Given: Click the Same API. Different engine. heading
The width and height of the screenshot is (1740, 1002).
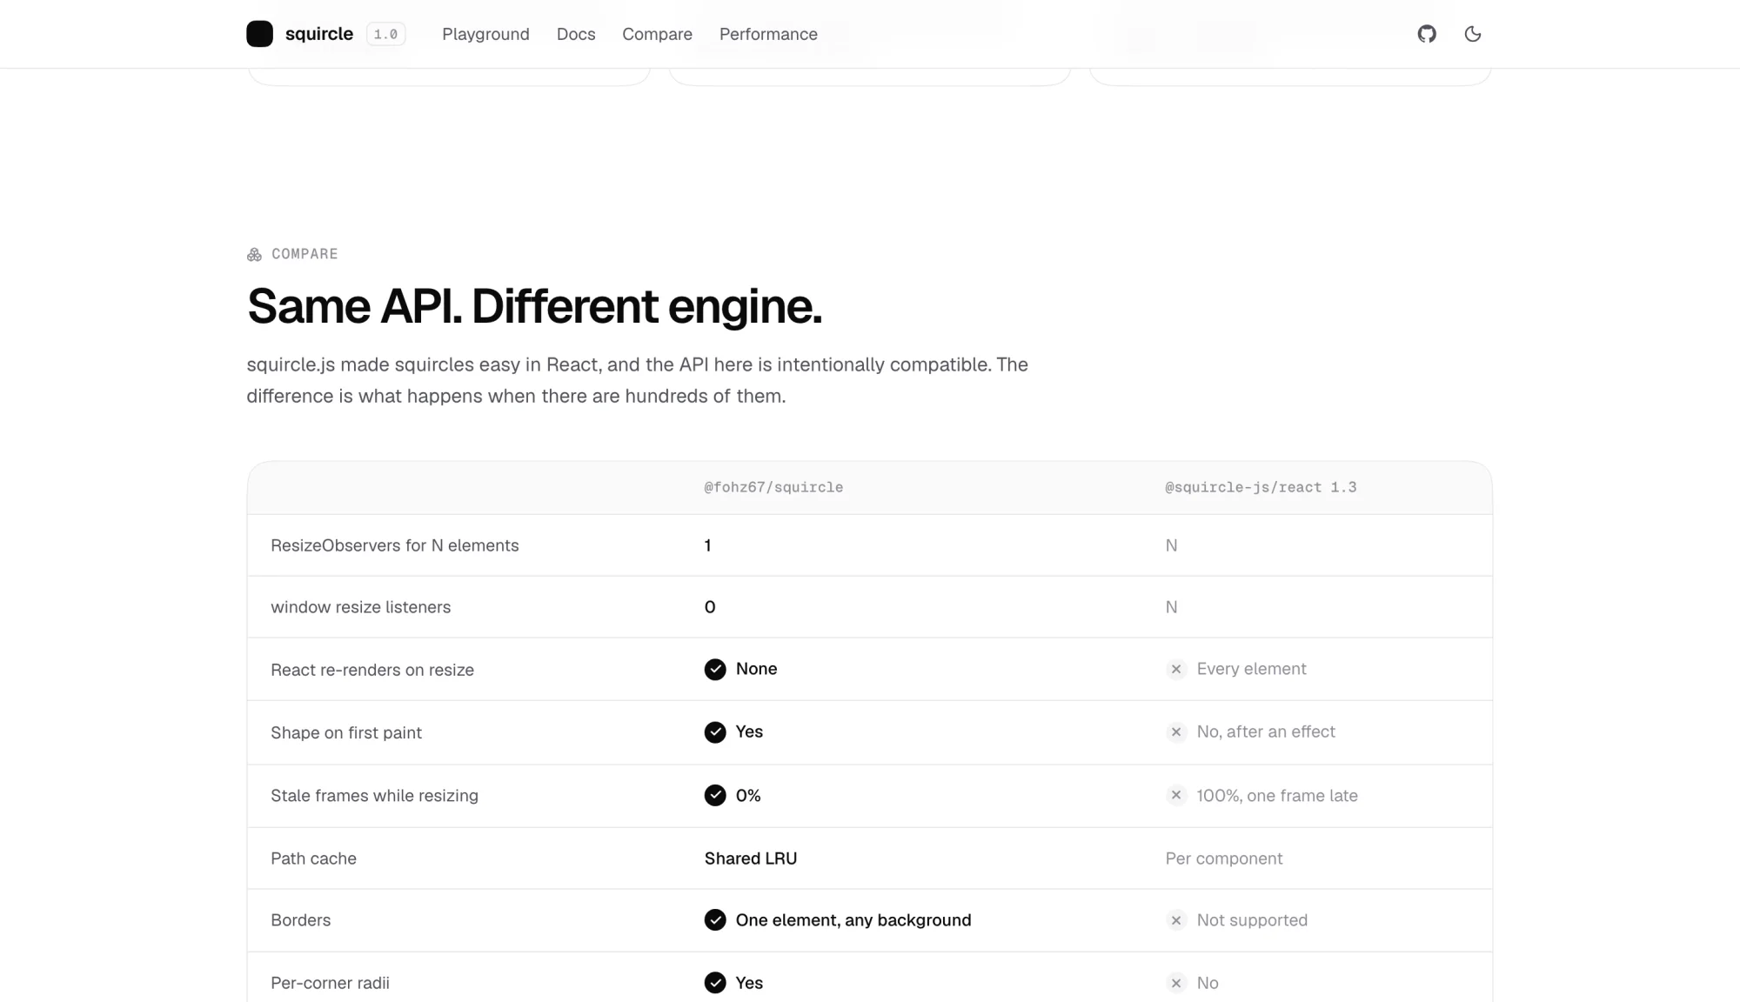Looking at the screenshot, I should tap(534, 306).
